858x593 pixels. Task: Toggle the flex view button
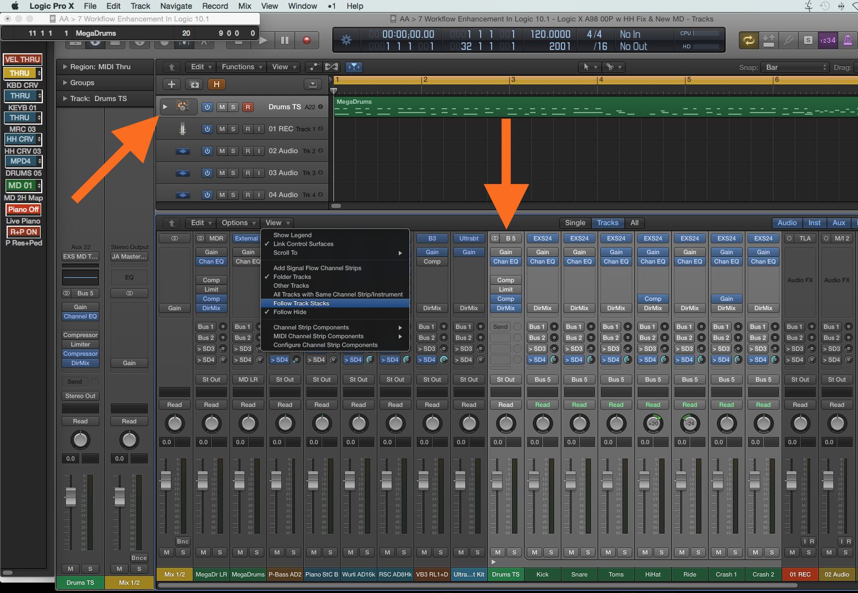coord(332,67)
